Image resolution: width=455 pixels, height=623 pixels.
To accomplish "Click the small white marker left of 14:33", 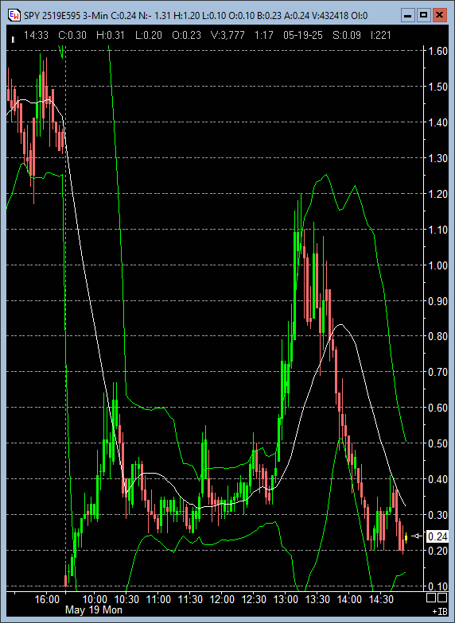I will (13, 40).
